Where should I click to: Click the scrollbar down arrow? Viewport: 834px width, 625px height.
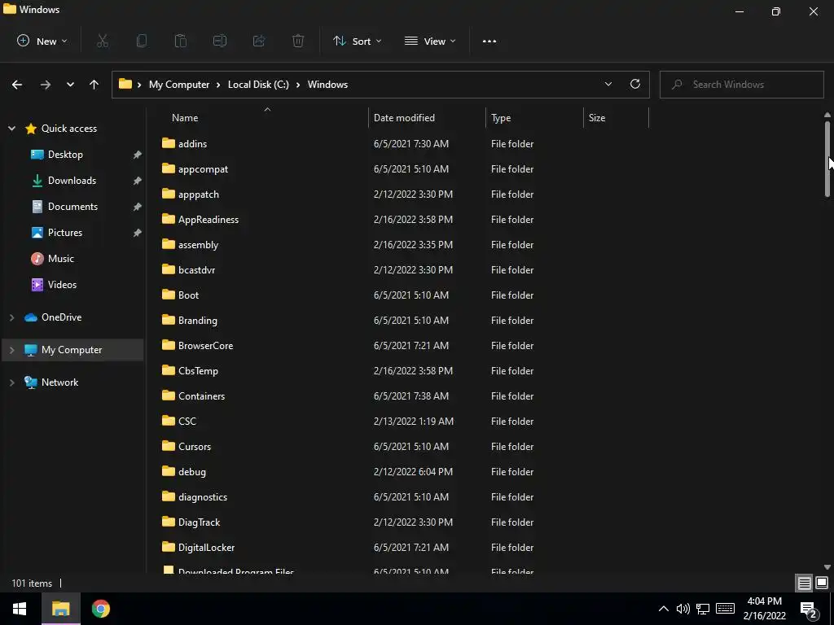click(x=827, y=567)
